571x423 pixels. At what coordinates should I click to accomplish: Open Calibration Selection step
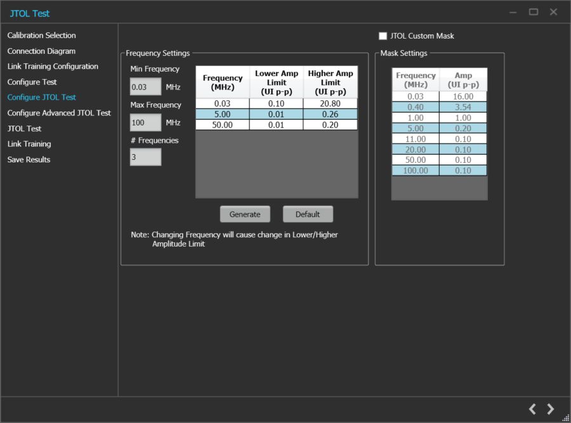(41, 36)
